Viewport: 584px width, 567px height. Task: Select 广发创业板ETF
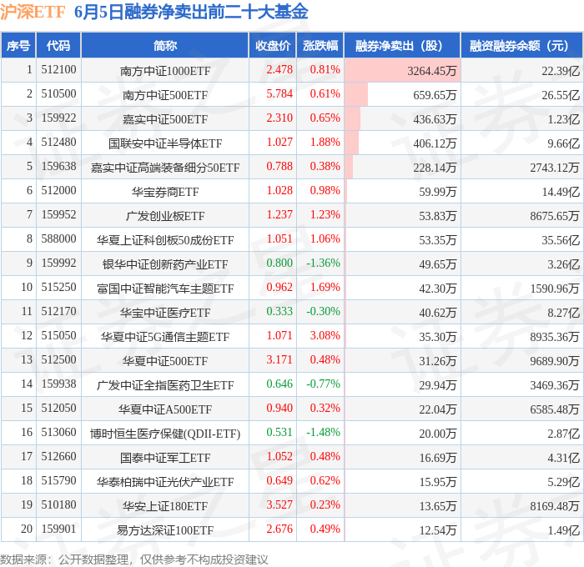click(165, 216)
